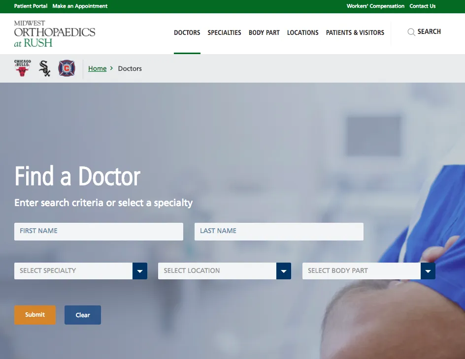Expand the Select Body Part dropdown arrow
This screenshot has height=359, width=465.
coord(428,271)
